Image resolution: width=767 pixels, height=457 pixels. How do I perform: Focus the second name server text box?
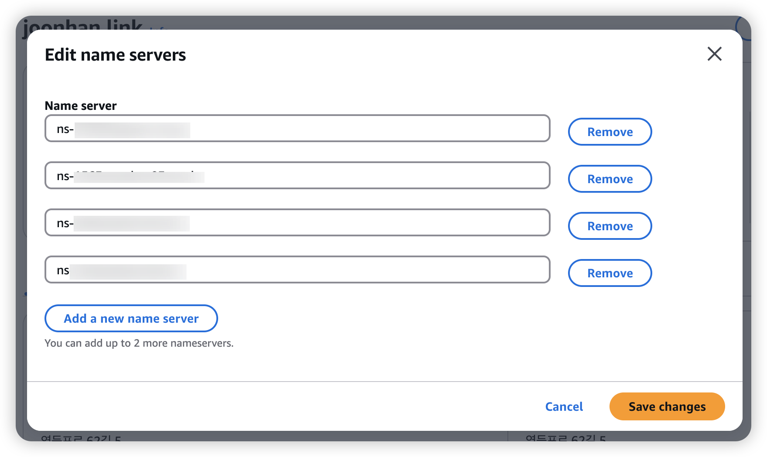[297, 176]
